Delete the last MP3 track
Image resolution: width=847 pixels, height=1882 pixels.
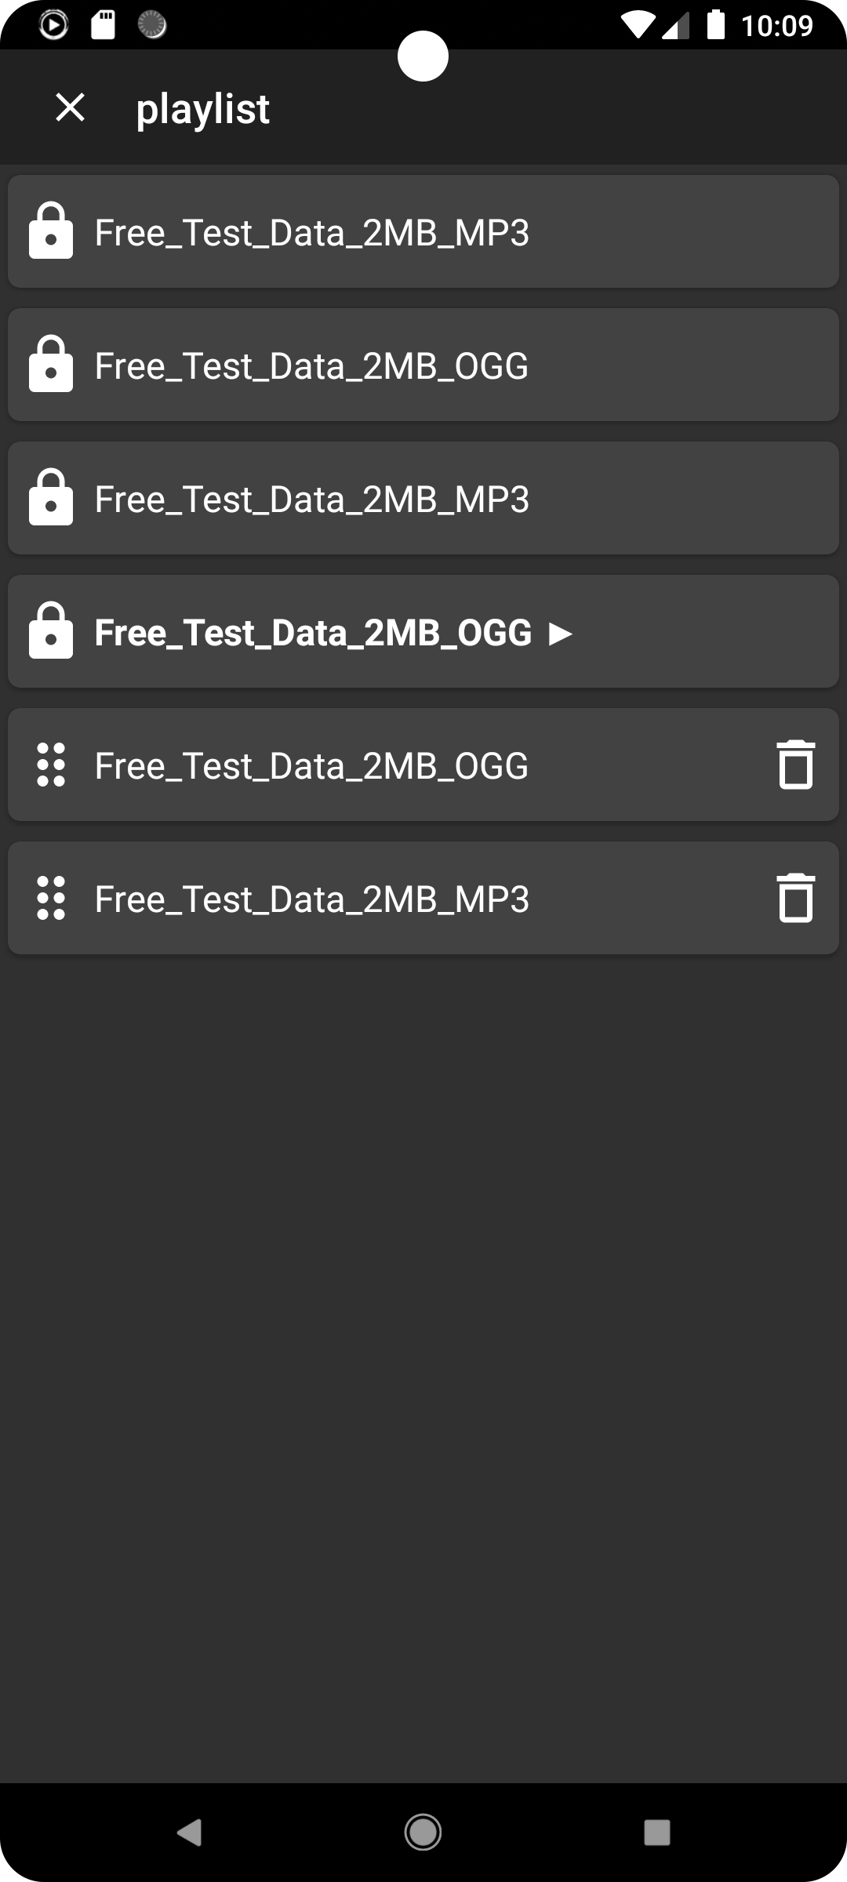795,898
